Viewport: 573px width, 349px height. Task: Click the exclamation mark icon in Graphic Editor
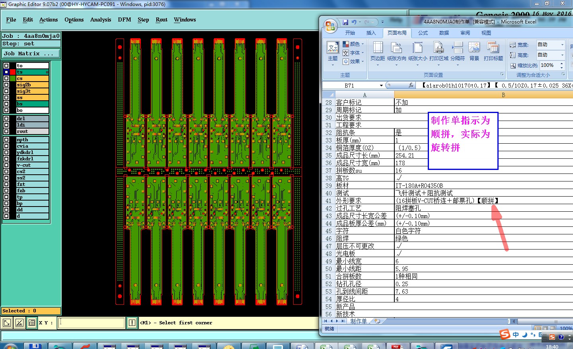pos(132,323)
